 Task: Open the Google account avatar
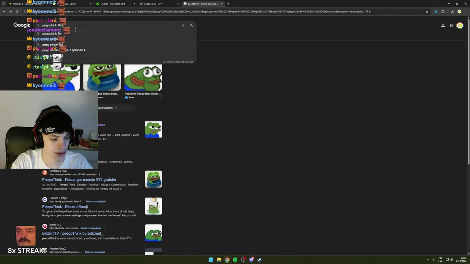pyautogui.click(x=460, y=25)
